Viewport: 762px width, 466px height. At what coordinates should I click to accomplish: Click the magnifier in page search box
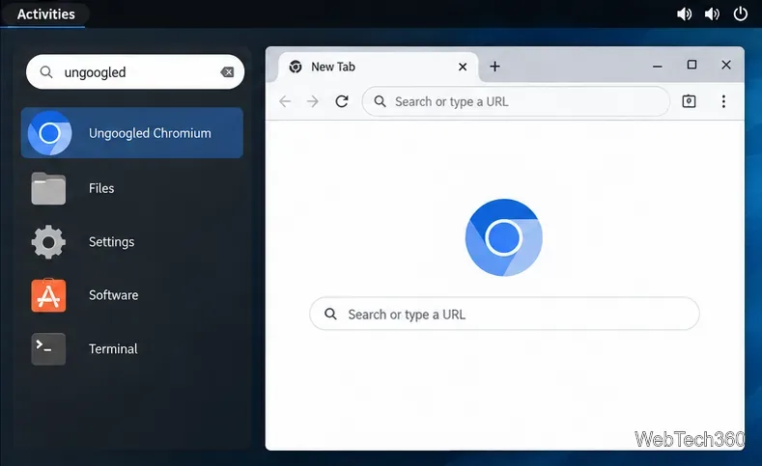tap(330, 315)
